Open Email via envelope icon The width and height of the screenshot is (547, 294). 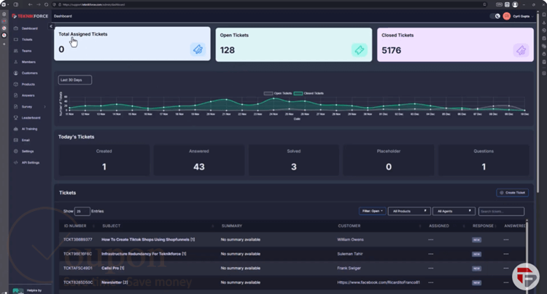tap(16, 140)
